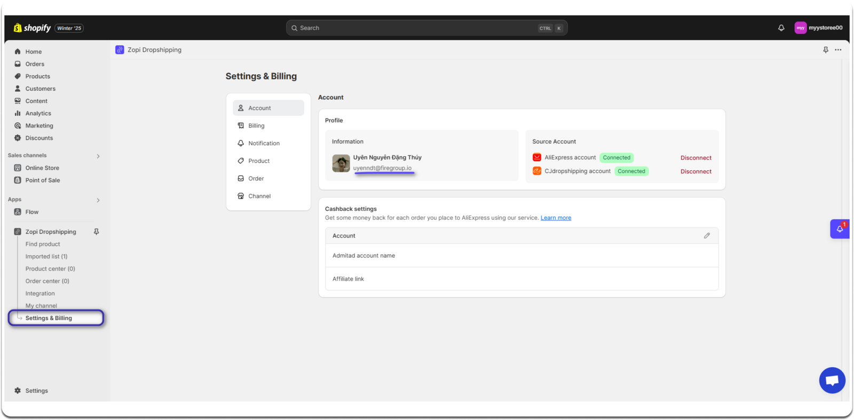This screenshot has height=420, width=854.
Task: Disconnect the AliExpress account
Action: click(695, 158)
